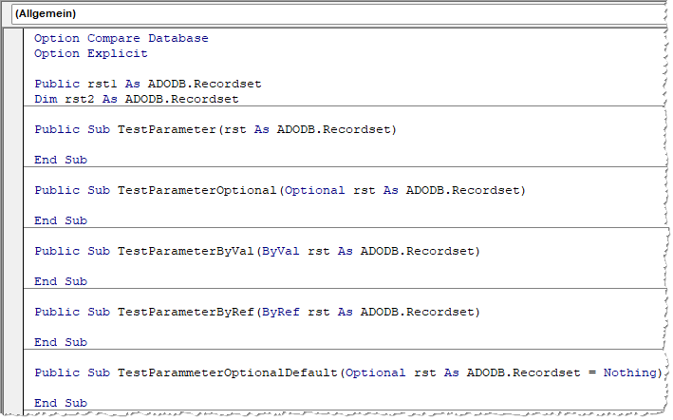Viewport: 673px width, 420px height.
Task: Click End Sub below TestParammeterOptionalDefault
Action: click(61, 403)
